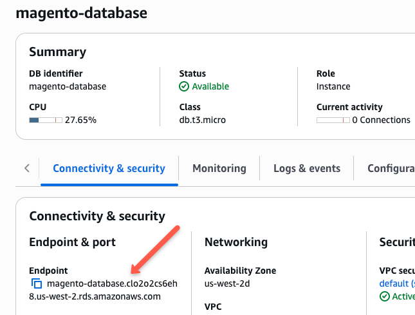The height and width of the screenshot is (315, 415).
Task: Click the Endpoint label
Action: coord(48,271)
